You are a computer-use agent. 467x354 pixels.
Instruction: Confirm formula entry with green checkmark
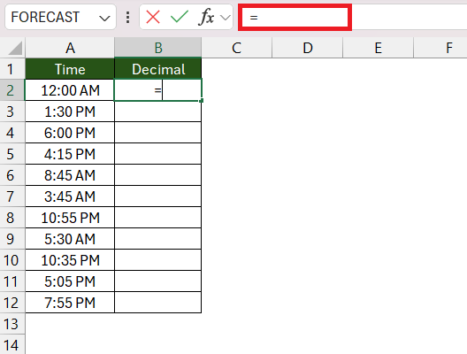(180, 17)
